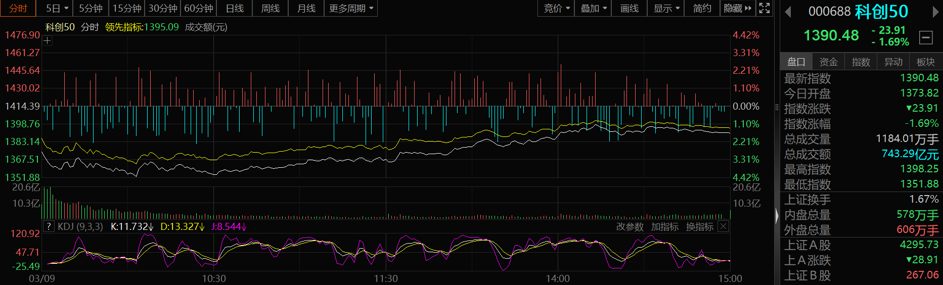The image size is (943, 285).
Task: Go to previous stock with left arrow
Action: (x=787, y=12)
